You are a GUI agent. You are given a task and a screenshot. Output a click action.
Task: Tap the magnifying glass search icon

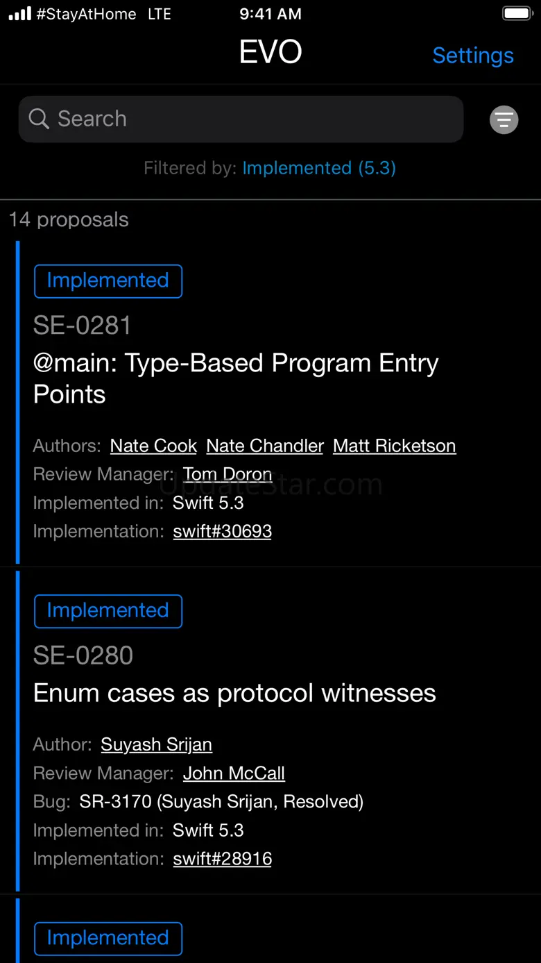click(x=39, y=119)
